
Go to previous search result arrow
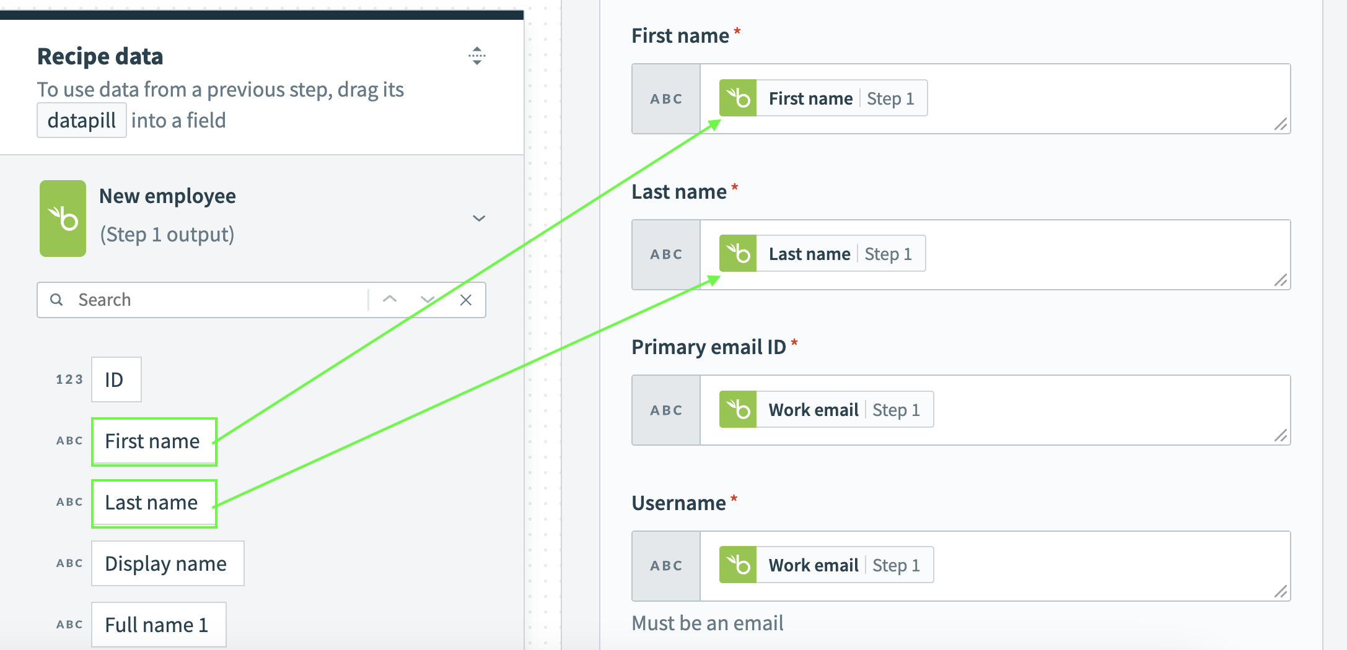(390, 300)
